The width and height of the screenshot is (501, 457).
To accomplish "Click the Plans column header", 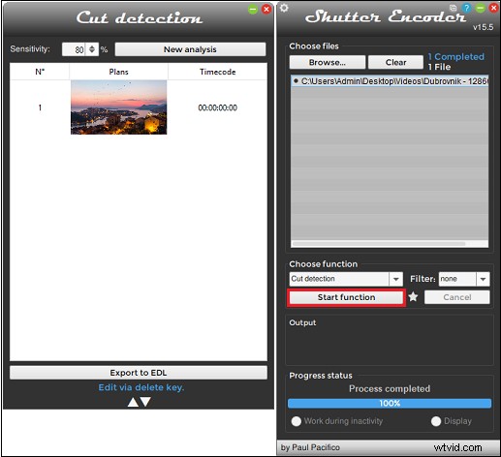I will click(x=118, y=72).
